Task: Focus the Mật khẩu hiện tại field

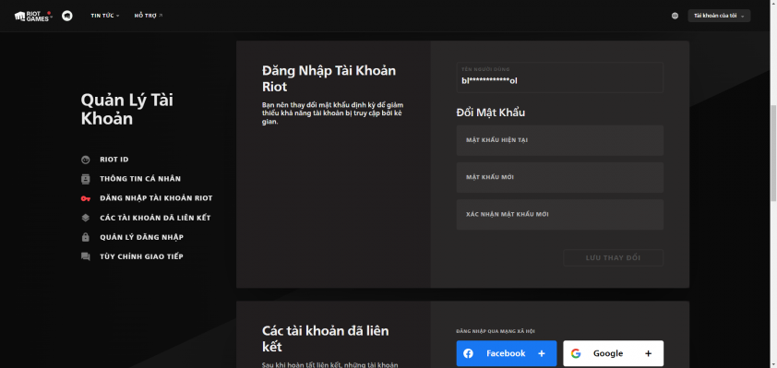Action: coord(559,140)
